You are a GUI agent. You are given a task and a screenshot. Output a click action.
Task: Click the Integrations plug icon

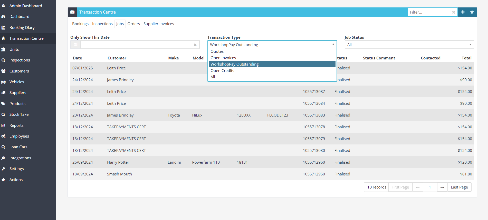coord(3,158)
